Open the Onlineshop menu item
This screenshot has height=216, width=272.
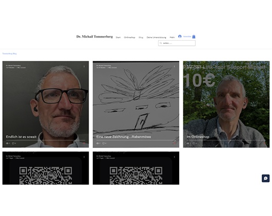(129, 38)
